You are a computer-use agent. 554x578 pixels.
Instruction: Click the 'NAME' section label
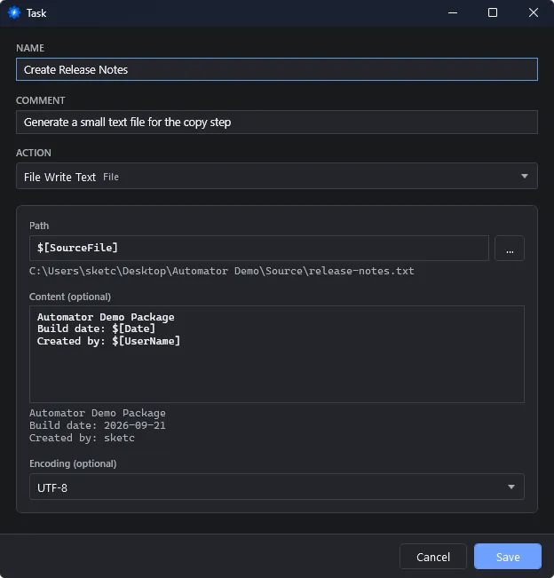[x=30, y=48]
